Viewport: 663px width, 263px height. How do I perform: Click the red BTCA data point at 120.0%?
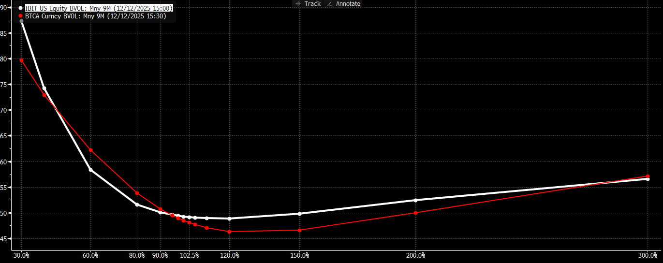[230, 232]
